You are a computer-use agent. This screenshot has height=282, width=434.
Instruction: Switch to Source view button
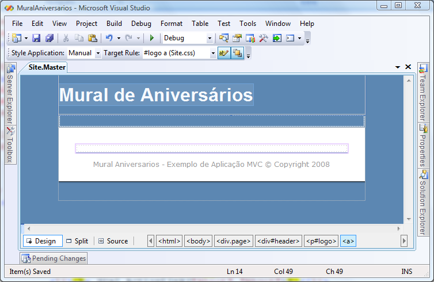coord(113,241)
